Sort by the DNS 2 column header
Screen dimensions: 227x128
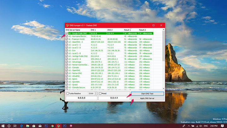115,30
